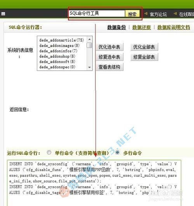Select dede_addonshop(8) in the table list
This screenshot has width=194, height=206.
point(57,56)
